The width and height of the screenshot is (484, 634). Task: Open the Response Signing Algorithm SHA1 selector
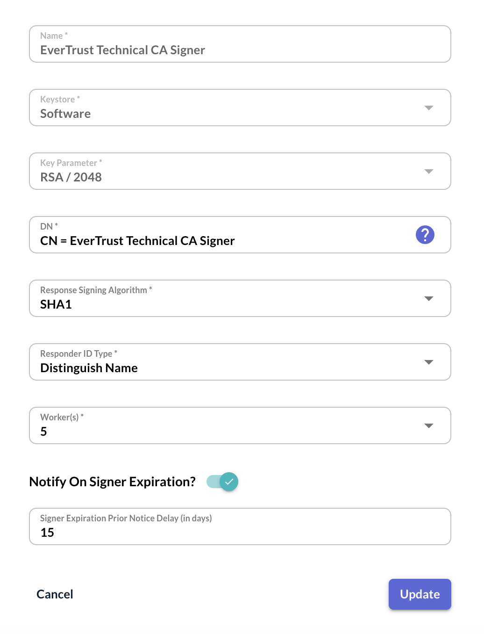240,298
